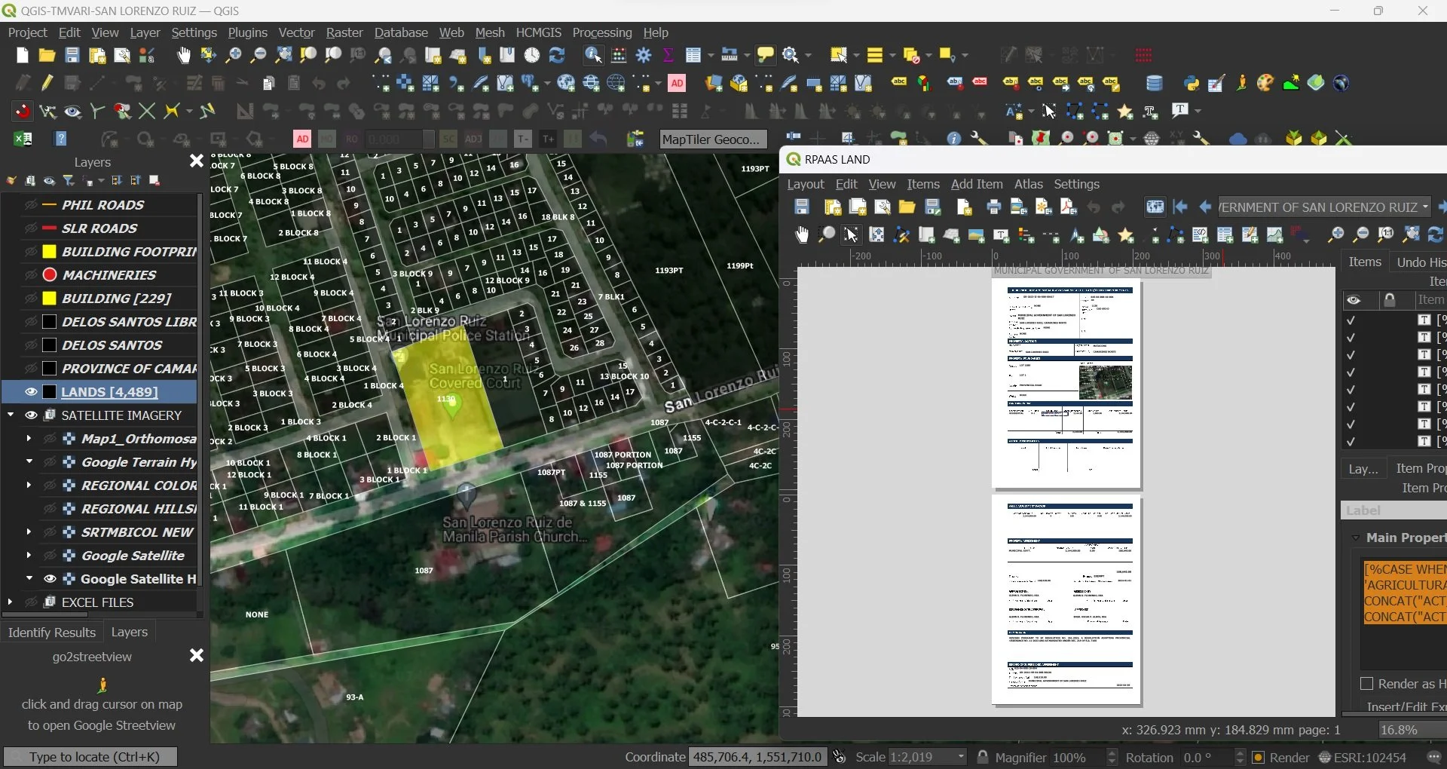Image resolution: width=1447 pixels, height=769 pixels.
Task: Switch to the Identify Results tab
Action: pos(51,633)
